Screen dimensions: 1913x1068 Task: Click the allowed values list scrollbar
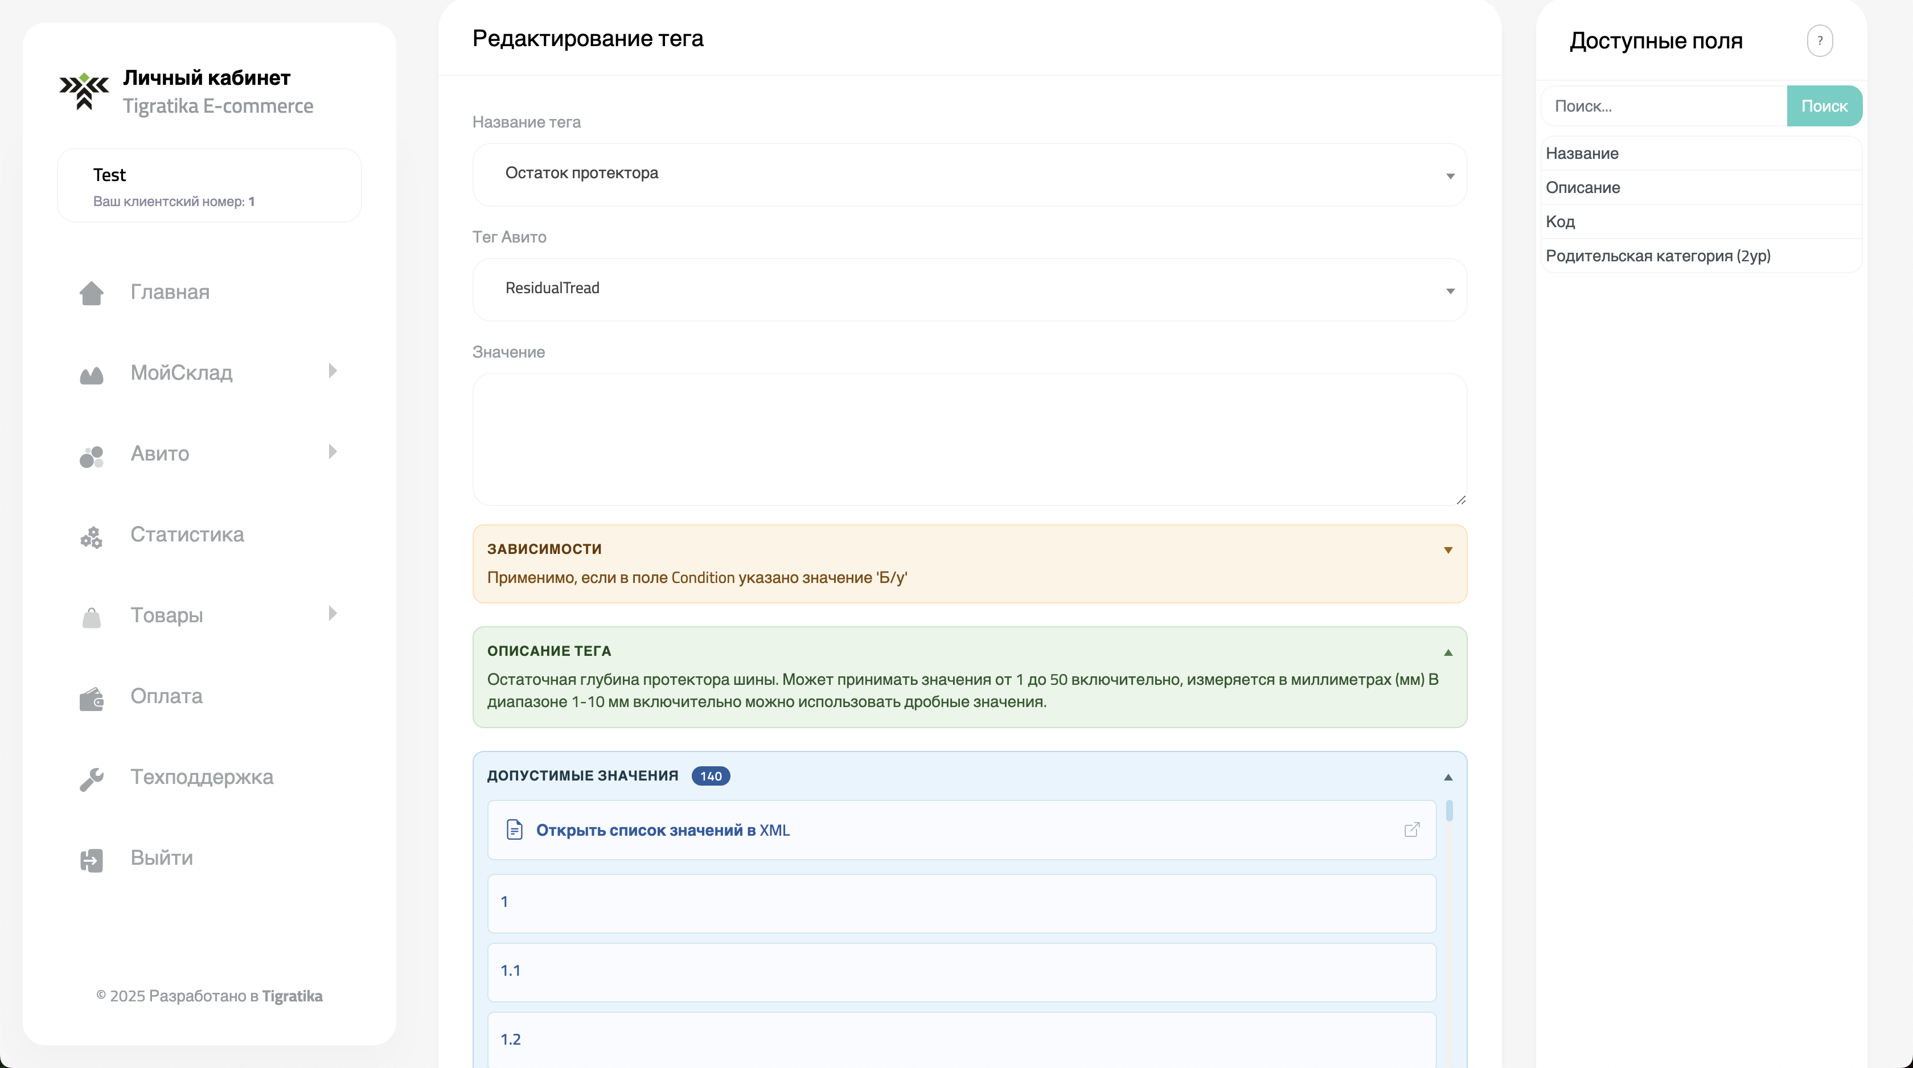point(1449,810)
